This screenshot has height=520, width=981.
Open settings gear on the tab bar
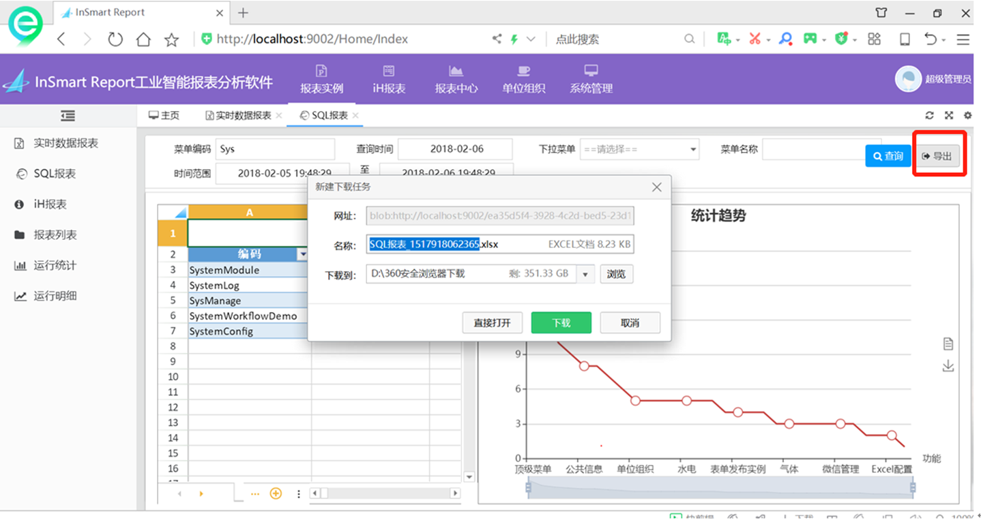click(967, 116)
